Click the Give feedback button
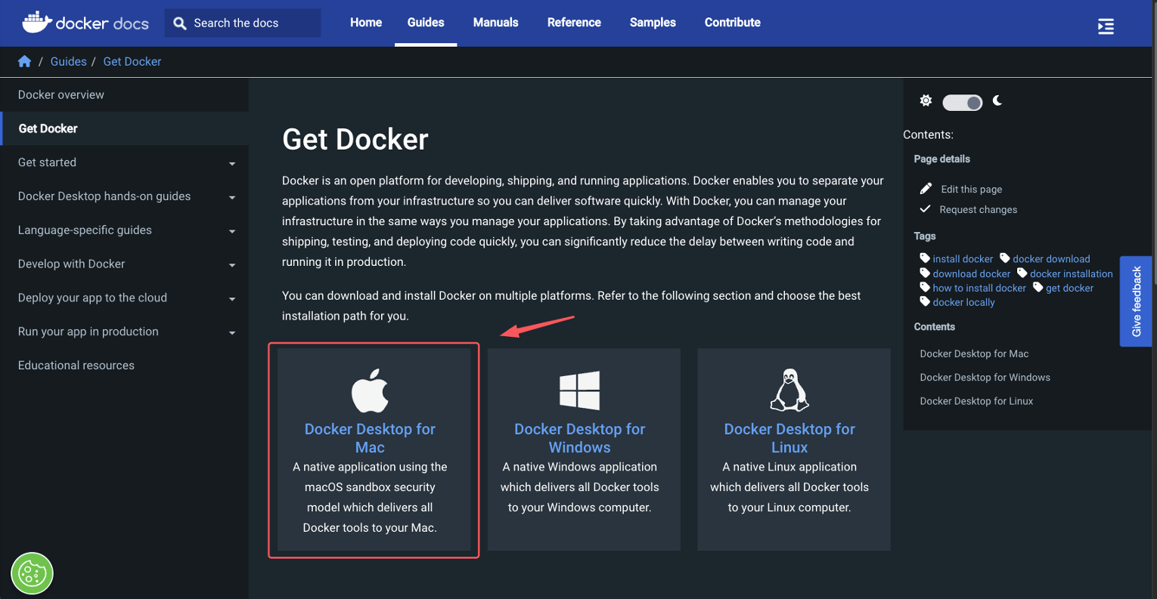Screen dimensions: 1157x599 click(1136, 301)
